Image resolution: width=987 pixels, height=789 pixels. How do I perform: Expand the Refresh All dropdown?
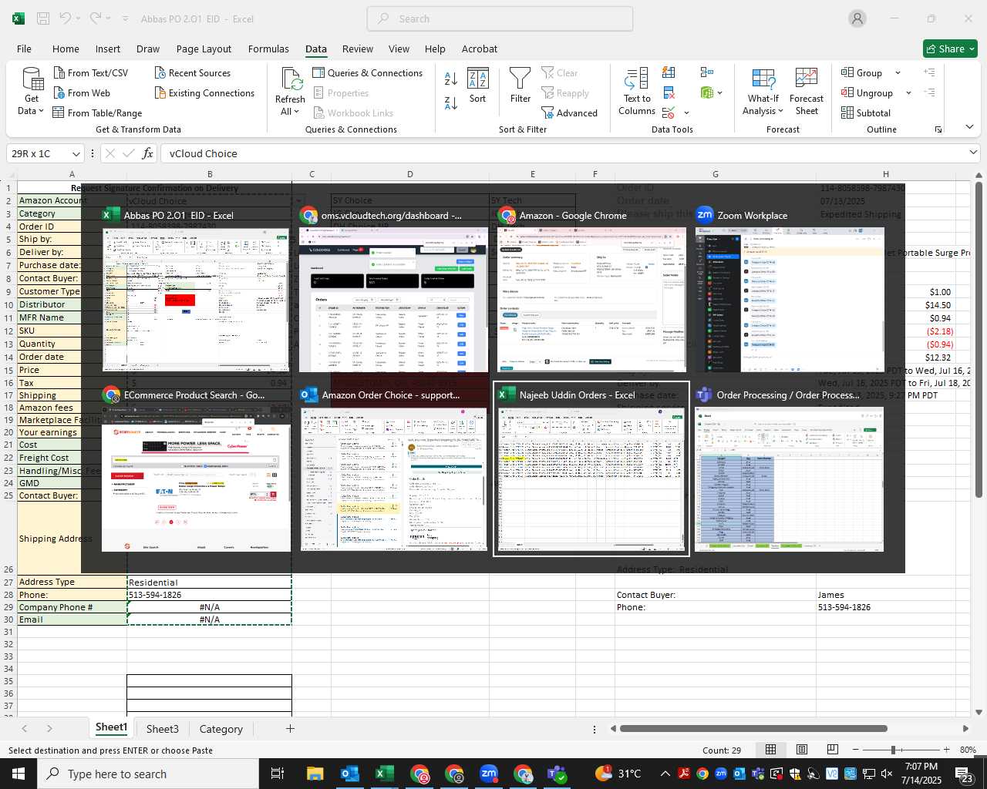point(296,112)
